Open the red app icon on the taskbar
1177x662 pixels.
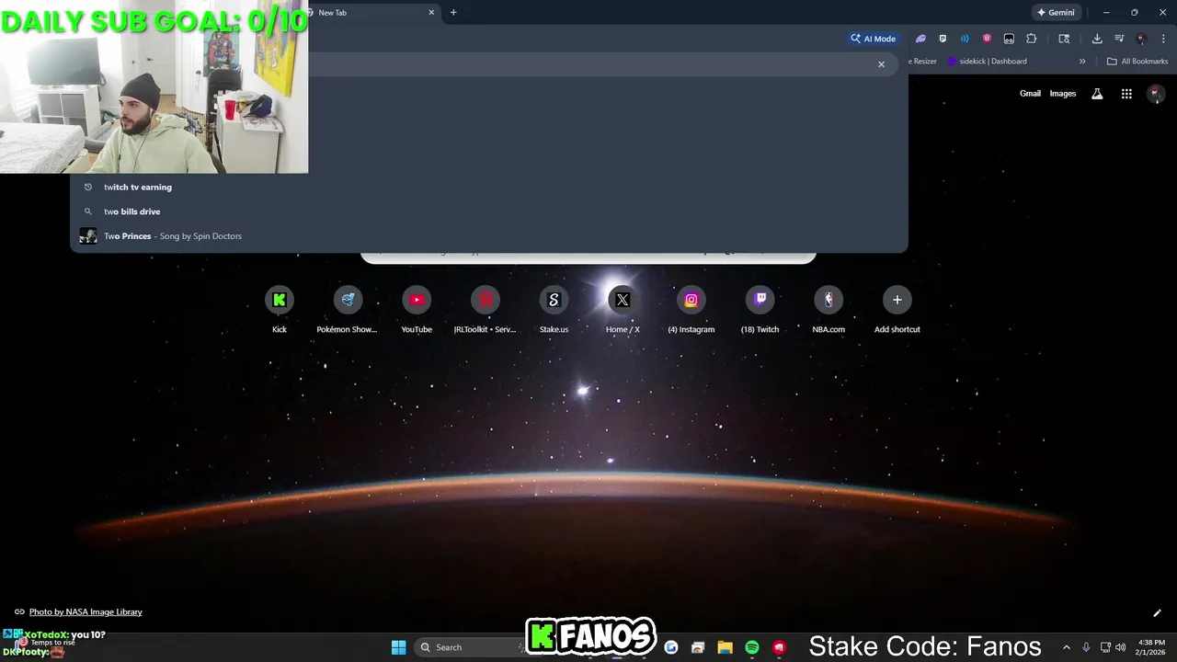[779, 647]
